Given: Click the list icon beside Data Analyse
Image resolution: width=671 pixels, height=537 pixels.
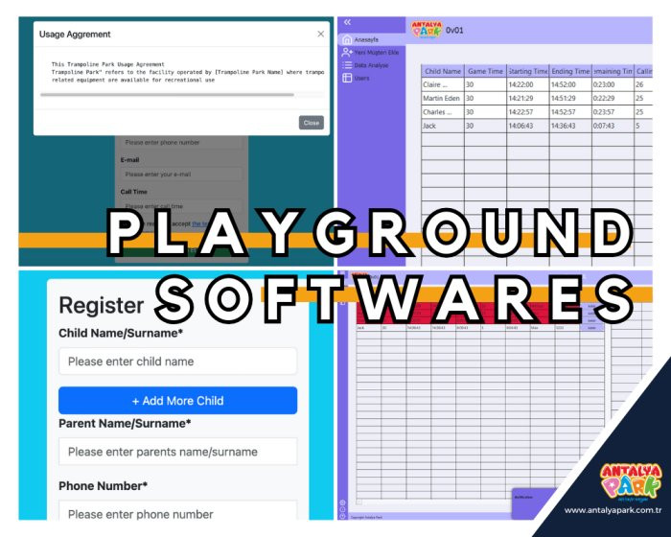Looking at the screenshot, I should tap(347, 65).
